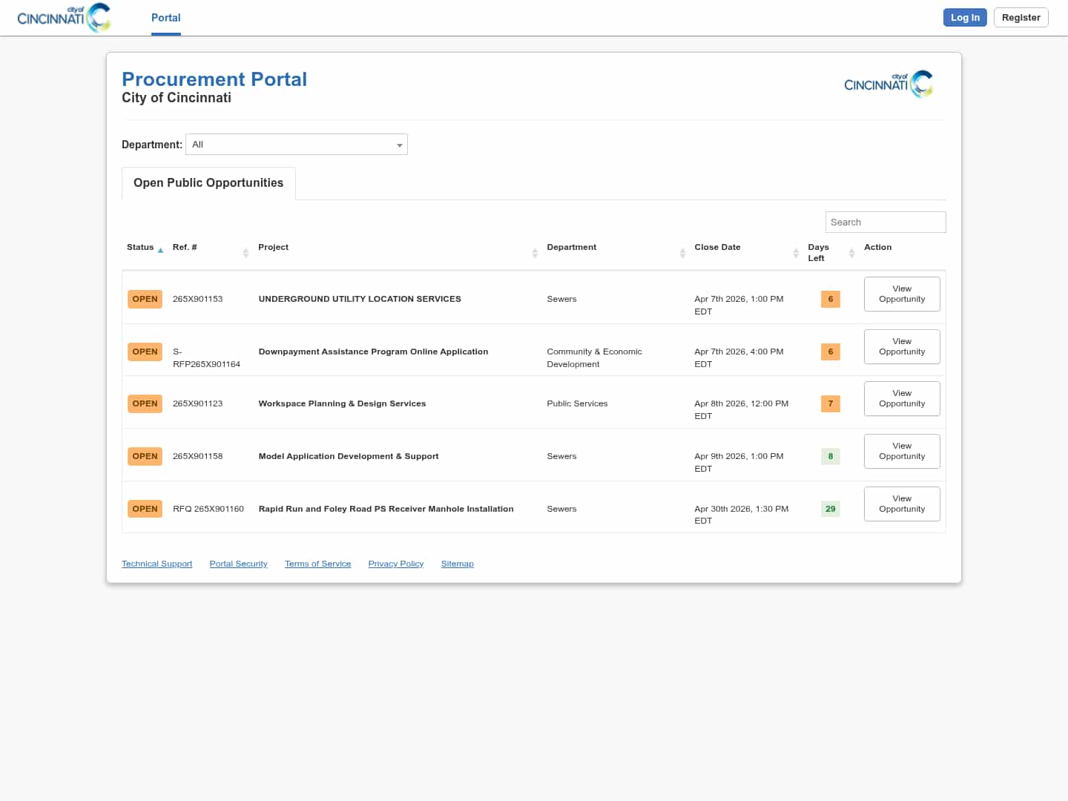Click the Cincinnati logo inside the portal card
1068x801 pixels.
(888, 84)
